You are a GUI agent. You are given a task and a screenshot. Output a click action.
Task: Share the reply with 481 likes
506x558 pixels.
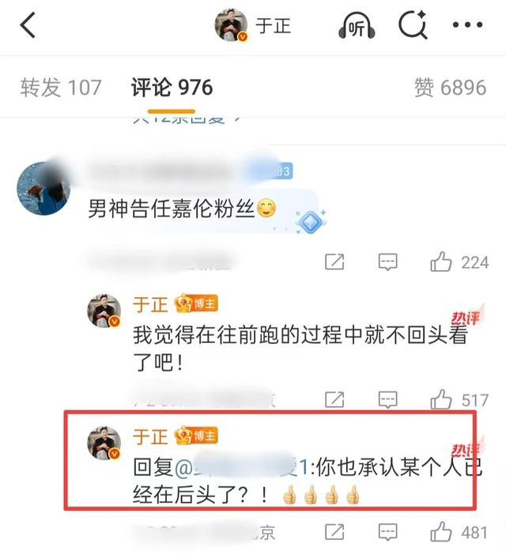tap(334, 532)
